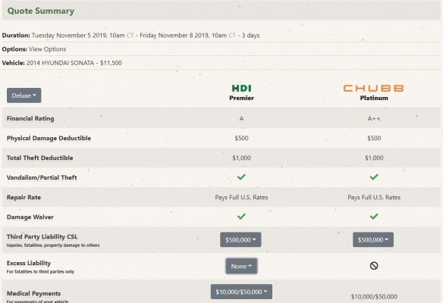The image size is (443, 303).
Task: Click CHUBB Vandalism/Partial Theft checkmark
Action: click(x=374, y=177)
